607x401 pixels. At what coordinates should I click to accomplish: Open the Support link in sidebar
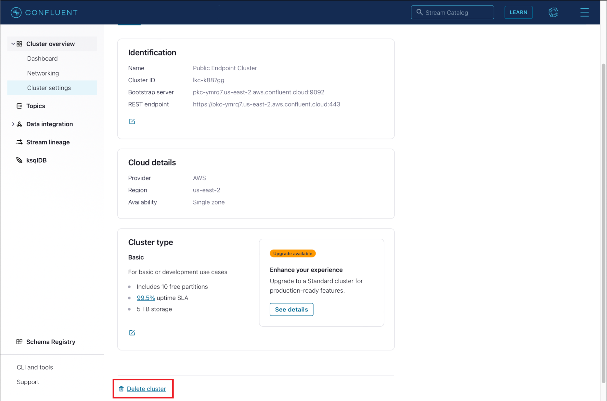tap(28, 382)
